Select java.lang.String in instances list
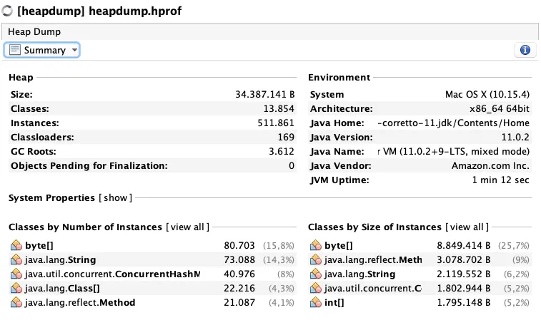 60,259
